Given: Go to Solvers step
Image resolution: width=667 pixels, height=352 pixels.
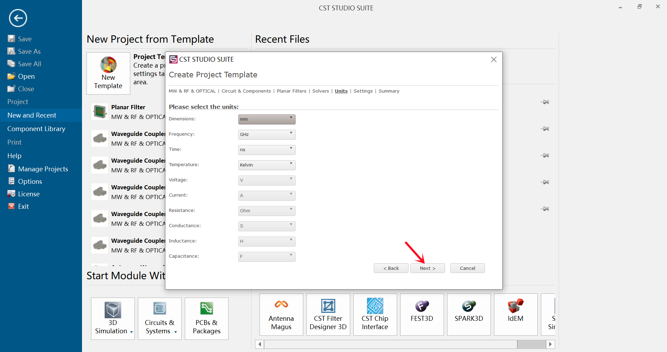Looking at the screenshot, I should click(320, 91).
